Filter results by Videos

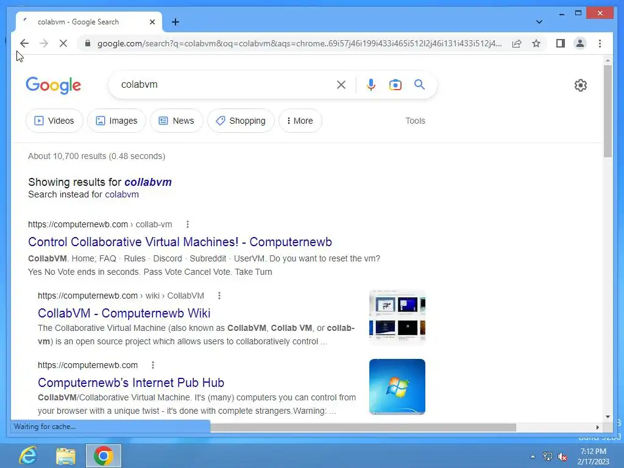[x=54, y=121]
